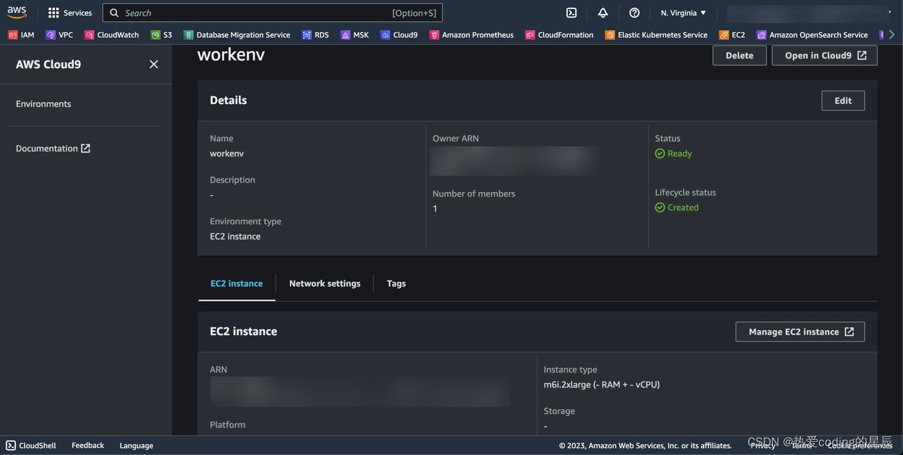Open the Amazon OpenSearch Service shortcut icon
The image size is (903, 455).
pos(762,35)
